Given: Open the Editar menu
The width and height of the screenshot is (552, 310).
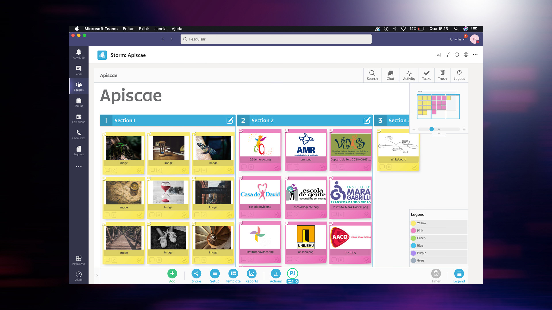Looking at the screenshot, I should [x=128, y=29].
